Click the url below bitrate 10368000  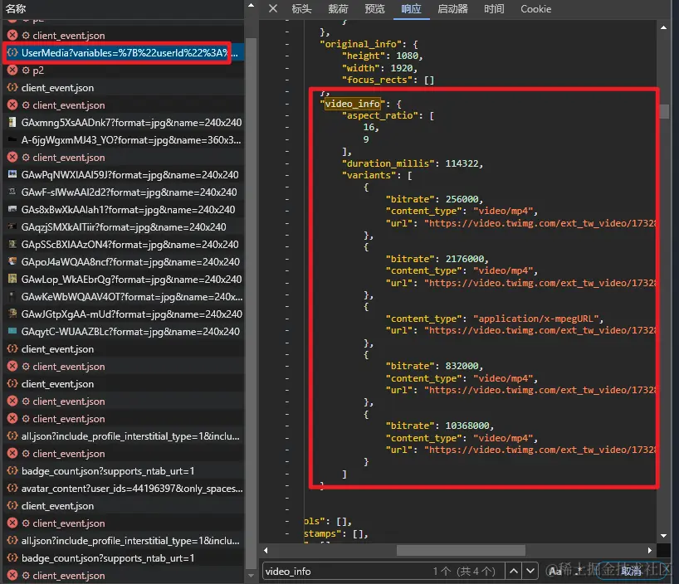coord(541,450)
